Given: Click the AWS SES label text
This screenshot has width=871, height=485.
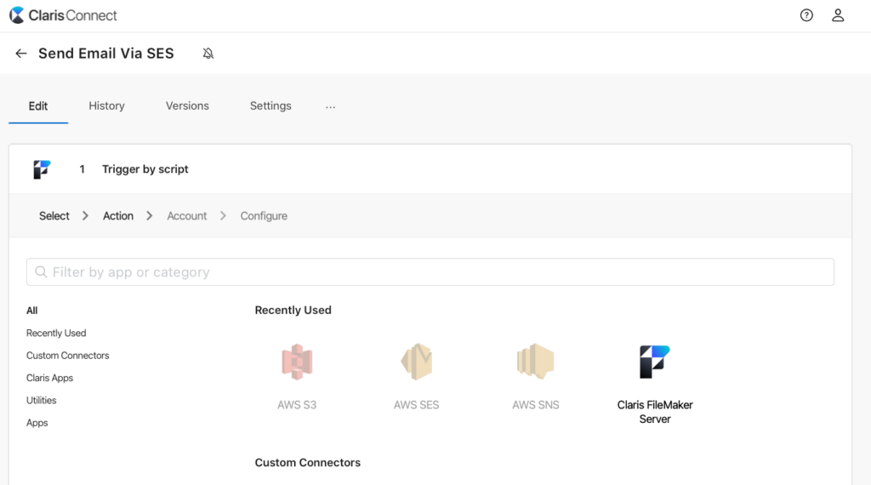Looking at the screenshot, I should click(416, 405).
